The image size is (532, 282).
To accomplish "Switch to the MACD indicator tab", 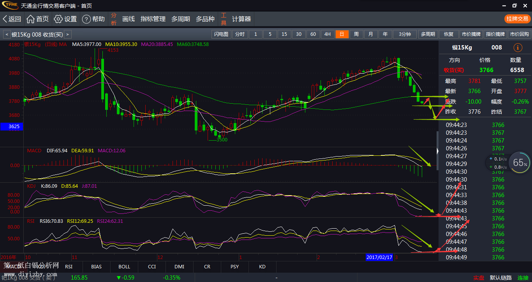I will (x=13, y=267).
